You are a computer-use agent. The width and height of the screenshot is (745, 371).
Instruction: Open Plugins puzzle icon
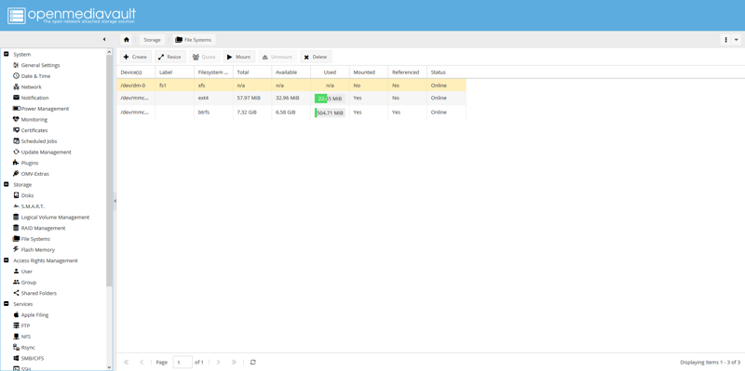16,163
